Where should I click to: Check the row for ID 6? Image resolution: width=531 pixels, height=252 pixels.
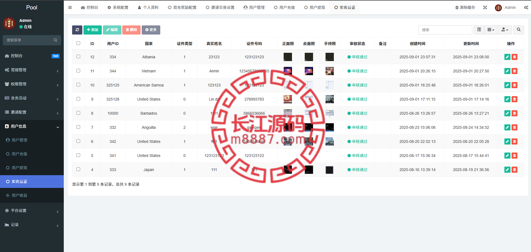pyautogui.click(x=78, y=141)
